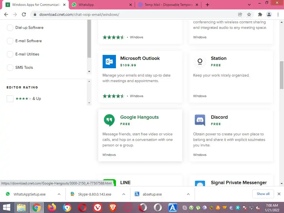Share this page from address bar

coord(240,14)
